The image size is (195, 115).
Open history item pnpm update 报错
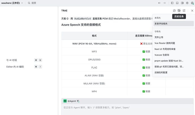point(174,61)
